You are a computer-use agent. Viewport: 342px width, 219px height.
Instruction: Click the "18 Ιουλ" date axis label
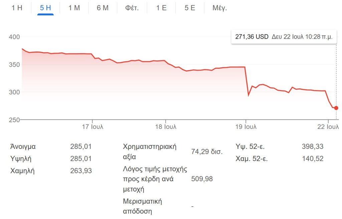coord(166,127)
